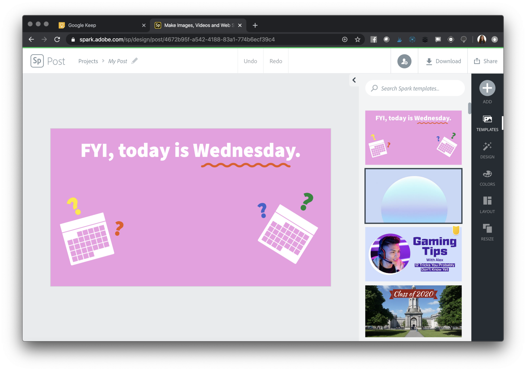
Task: Click the Spark Post logo
Action: (37, 61)
